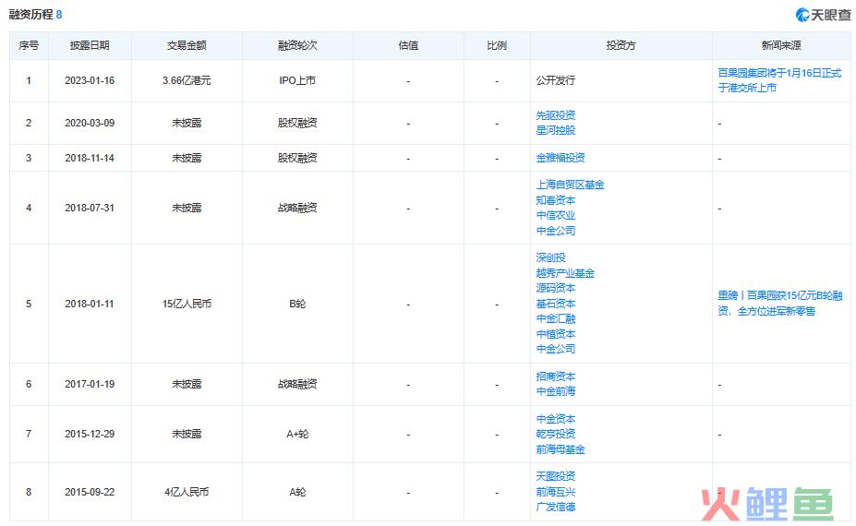This screenshot has height=526, width=856.
Task: Click the 估值 column header
Action: click(x=408, y=45)
